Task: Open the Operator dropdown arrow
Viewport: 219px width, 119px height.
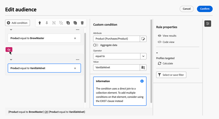Action: [x=143, y=56]
